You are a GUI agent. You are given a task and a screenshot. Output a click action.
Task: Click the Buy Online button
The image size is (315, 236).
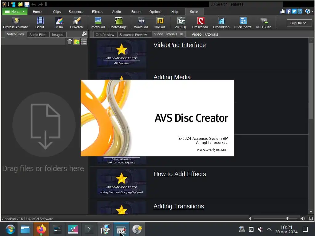(x=298, y=23)
